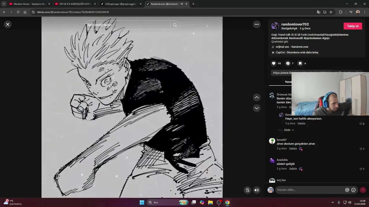Go back in browser history

point(4,12)
